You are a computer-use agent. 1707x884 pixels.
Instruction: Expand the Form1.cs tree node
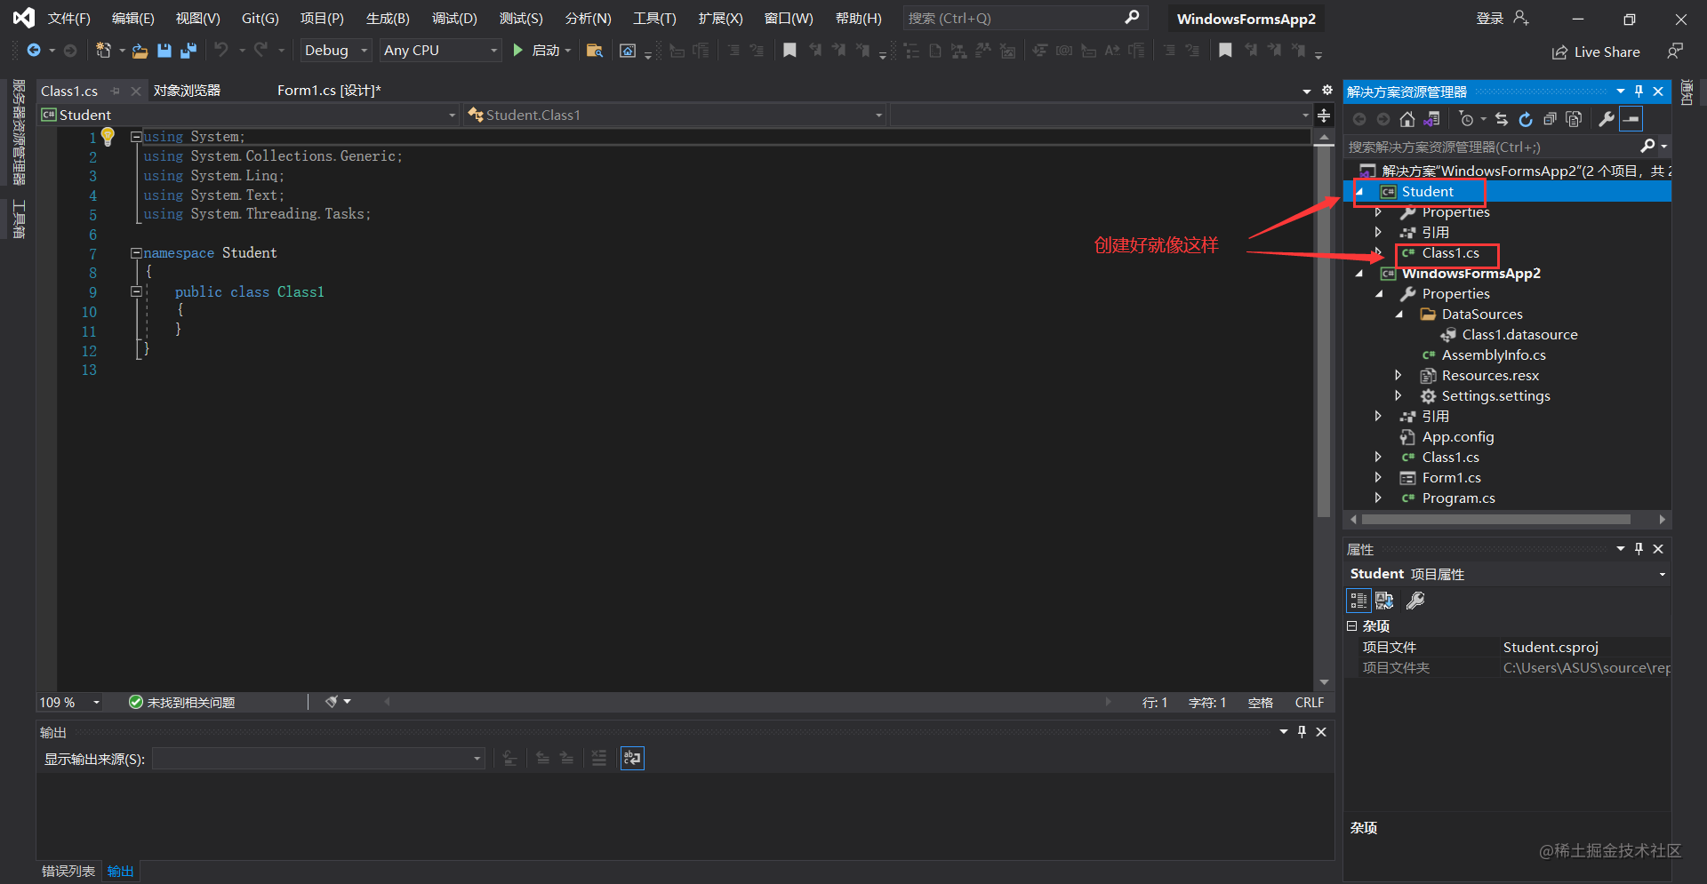point(1378,478)
